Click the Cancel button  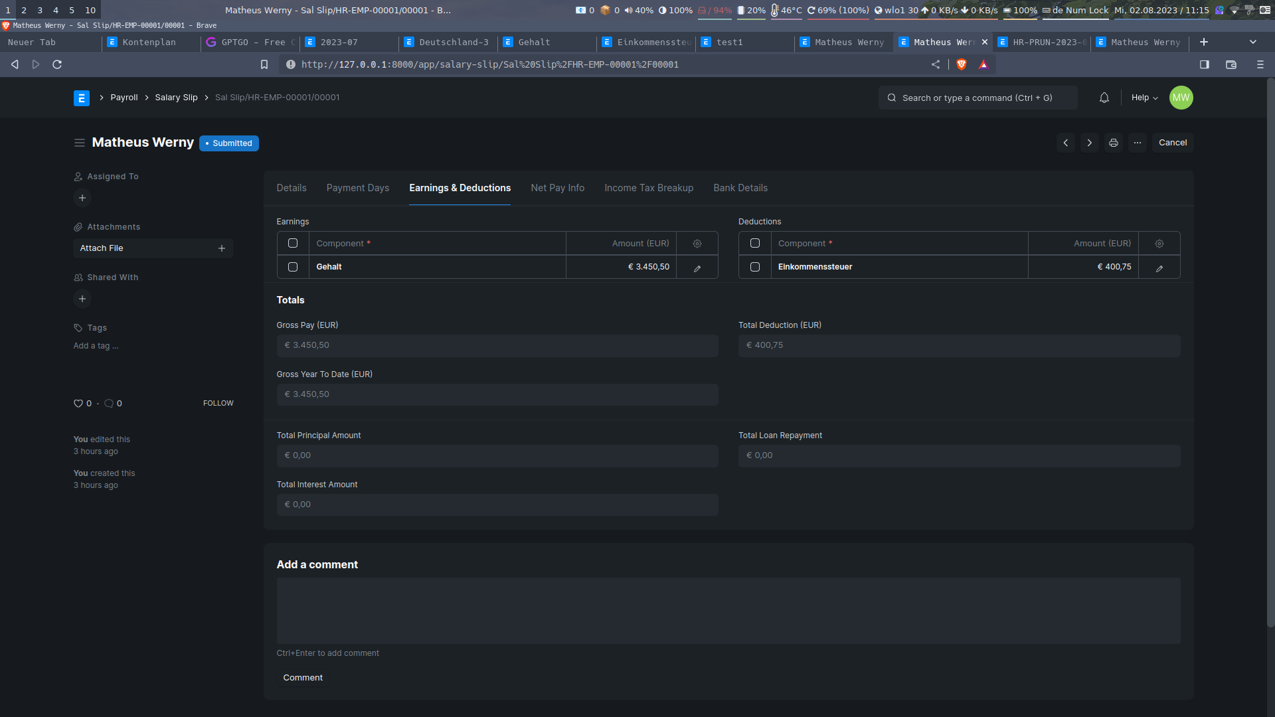click(x=1172, y=142)
